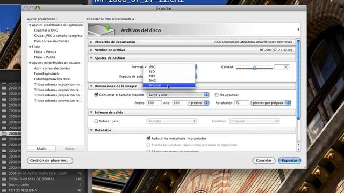
Task: Collapse the Ajustes de Archivo section
Action: coord(91,58)
